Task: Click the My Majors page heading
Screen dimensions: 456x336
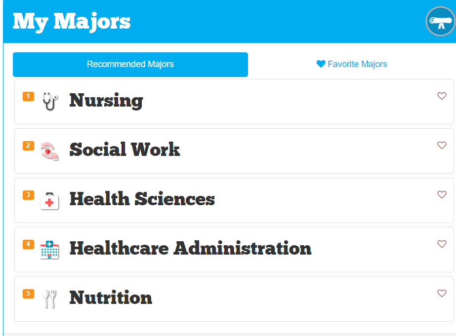Action: [x=72, y=22]
